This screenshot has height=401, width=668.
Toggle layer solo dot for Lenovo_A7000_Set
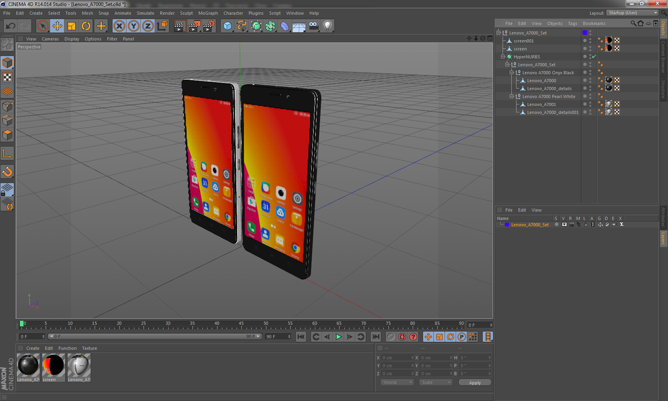pyautogui.click(x=557, y=224)
